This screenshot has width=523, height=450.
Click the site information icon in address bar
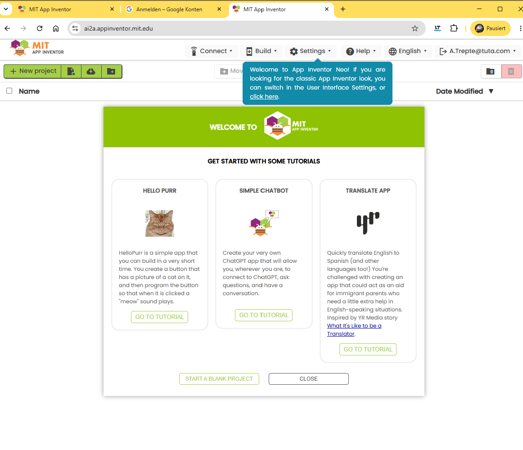pos(75,28)
